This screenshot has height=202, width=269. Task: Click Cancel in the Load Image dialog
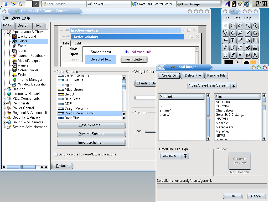click(x=256, y=196)
